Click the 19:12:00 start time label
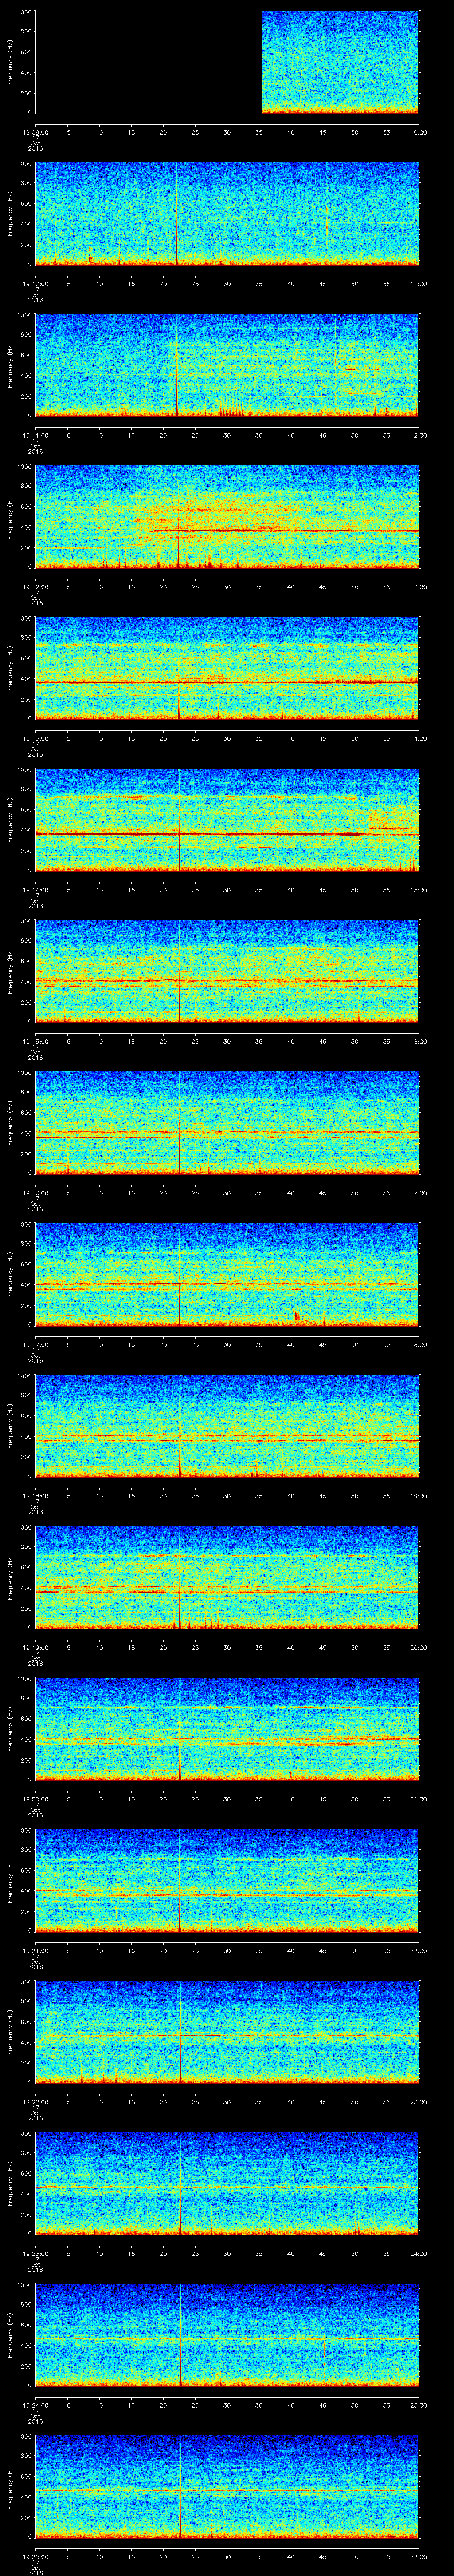This screenshot has height=2576, width=454. click(35, 587)
